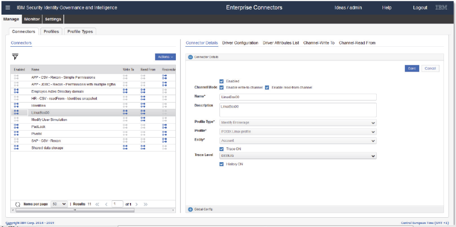Click the IBM logo in header
Viewport: 456px width, 227px height.
click(441, 8)
